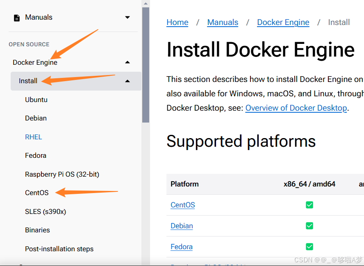The image size is (364, 266).
Task: Open the Docker Engine breadcrumb
Action: 283,22
